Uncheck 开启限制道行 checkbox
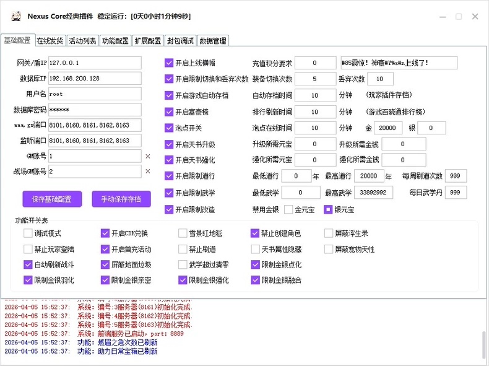The image size is (489, 366). [169, 176]
